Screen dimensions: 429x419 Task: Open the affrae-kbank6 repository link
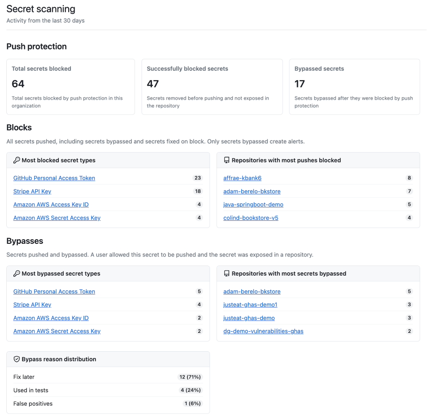coord(242,178)
